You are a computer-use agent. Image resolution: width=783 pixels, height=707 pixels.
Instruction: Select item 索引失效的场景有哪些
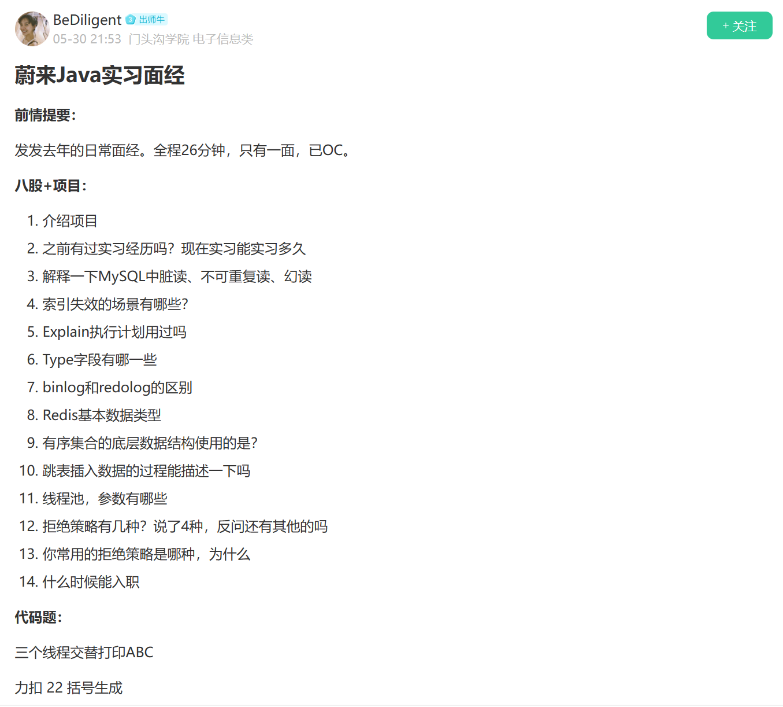[x=116, y=304]
